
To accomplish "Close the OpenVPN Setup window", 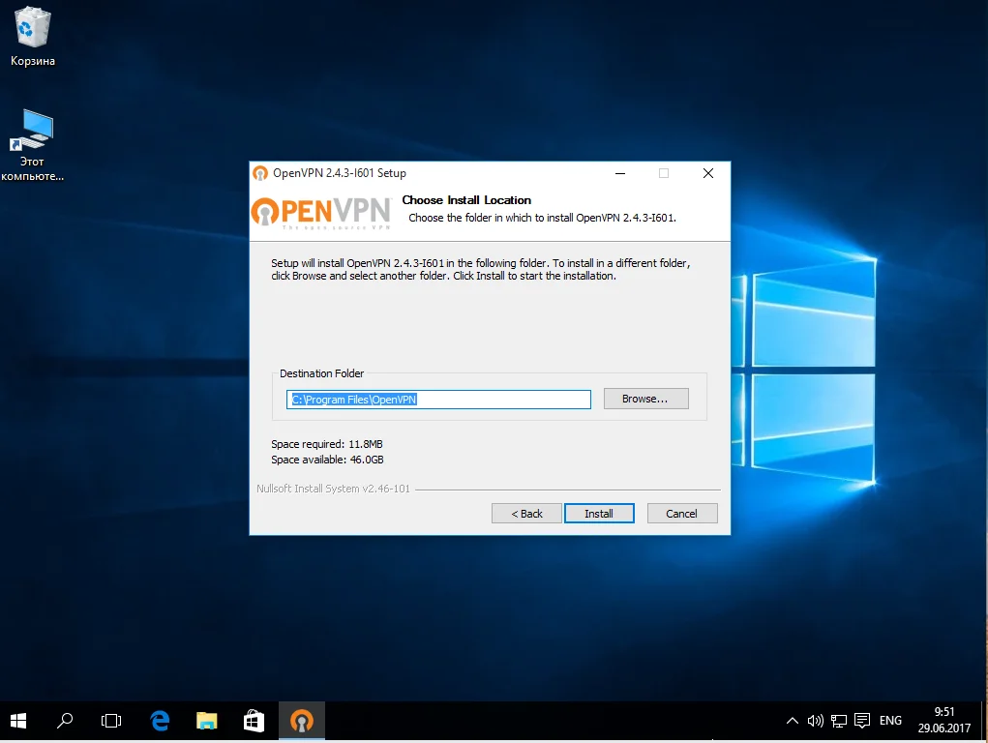I will point(708,173).
